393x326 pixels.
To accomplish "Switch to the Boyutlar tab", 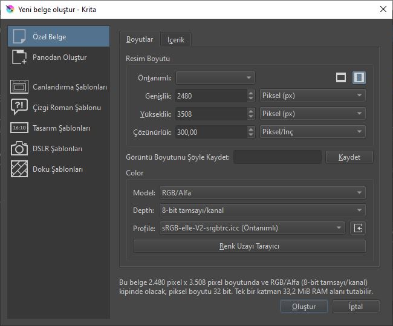I will 140,39.
